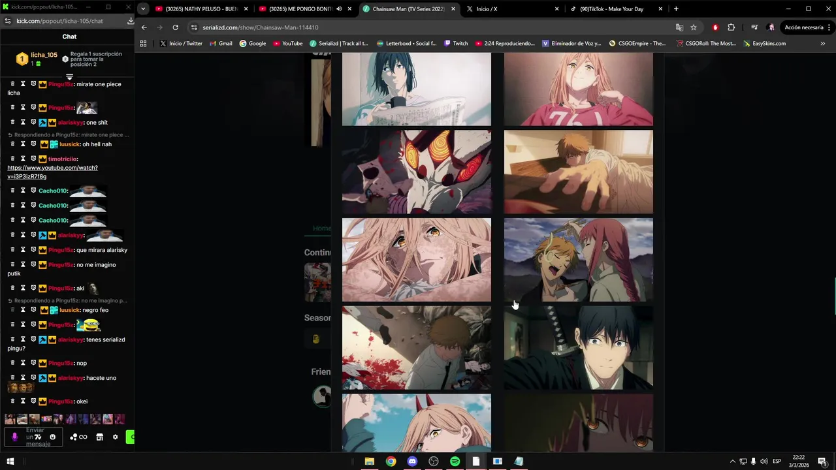Select the Power crying close-up banner thumbnail
The width and height of the screenshot is (836, 470).
[416, 260]
